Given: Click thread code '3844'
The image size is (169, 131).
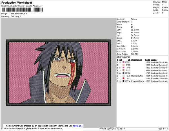Looking at the screenshot, I should click(x=148, y=70).
